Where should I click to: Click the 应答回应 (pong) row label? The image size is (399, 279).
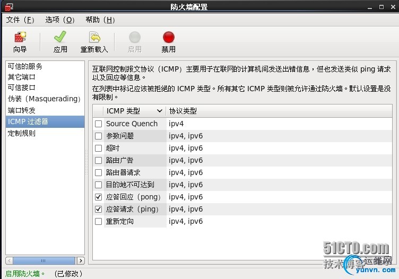click(x=134, y=197)
